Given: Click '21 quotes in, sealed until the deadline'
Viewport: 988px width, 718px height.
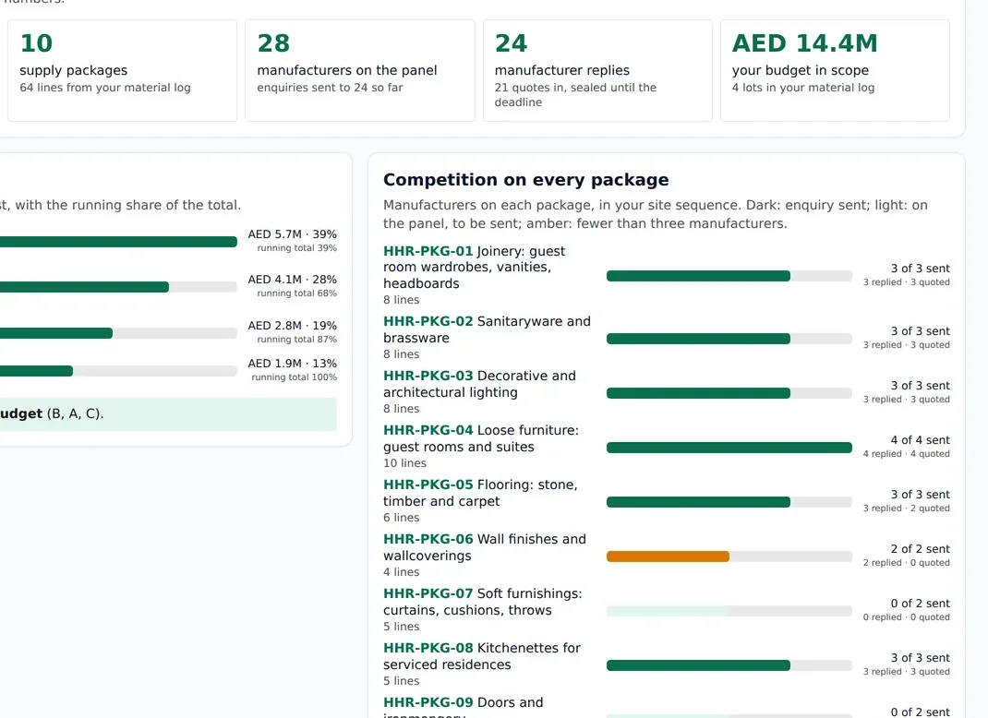Looking at the screenshot, I should point(575,94).
